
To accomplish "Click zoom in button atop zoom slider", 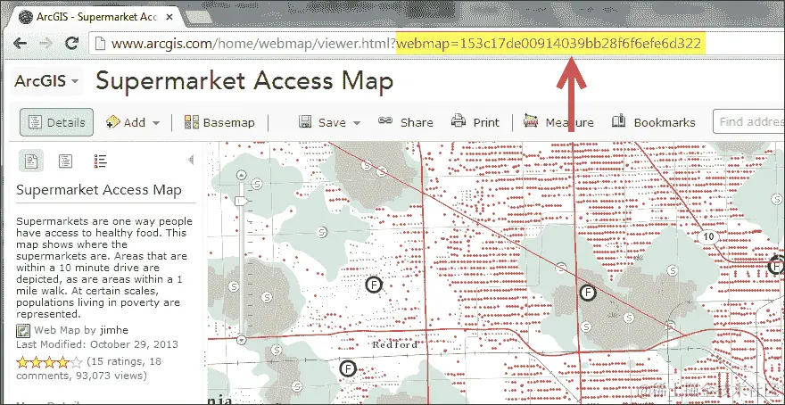I will point(242,175).
